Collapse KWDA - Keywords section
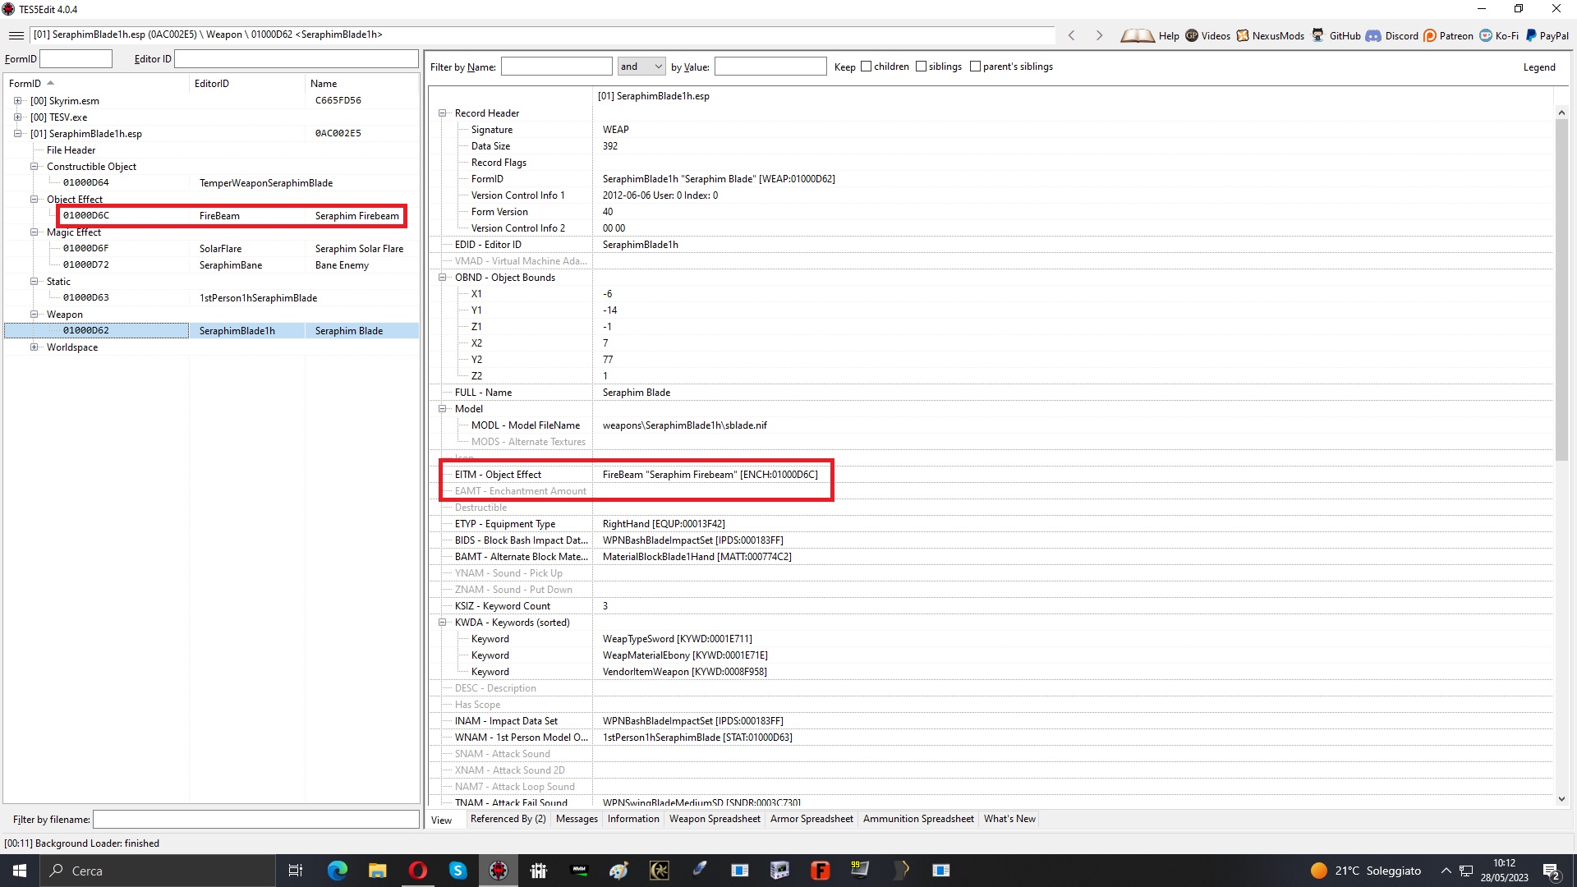Viewport: 1577px width, 887px height. pos(443,623)
